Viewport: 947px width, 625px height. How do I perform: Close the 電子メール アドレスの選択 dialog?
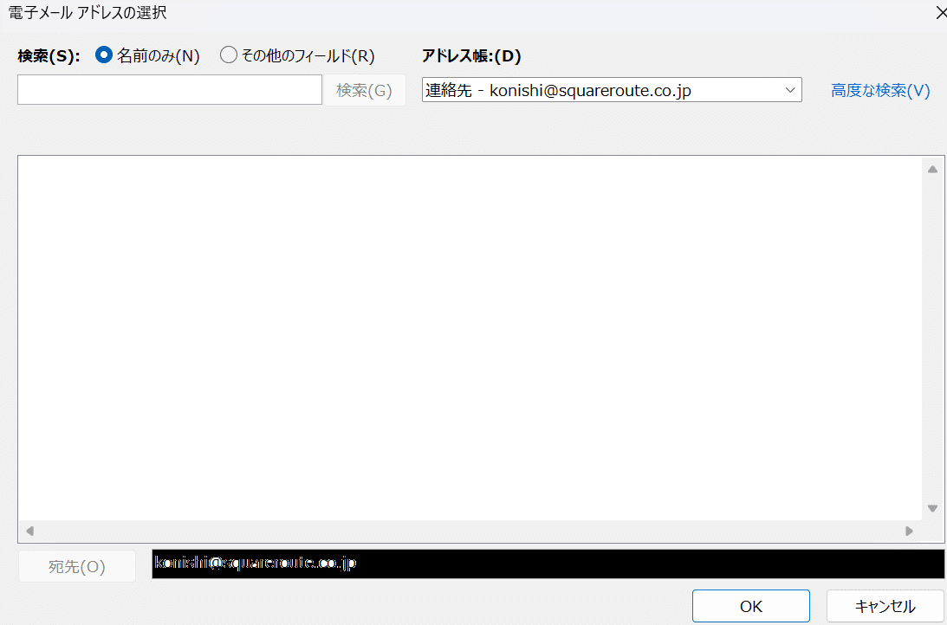click(x=940, y=13)
